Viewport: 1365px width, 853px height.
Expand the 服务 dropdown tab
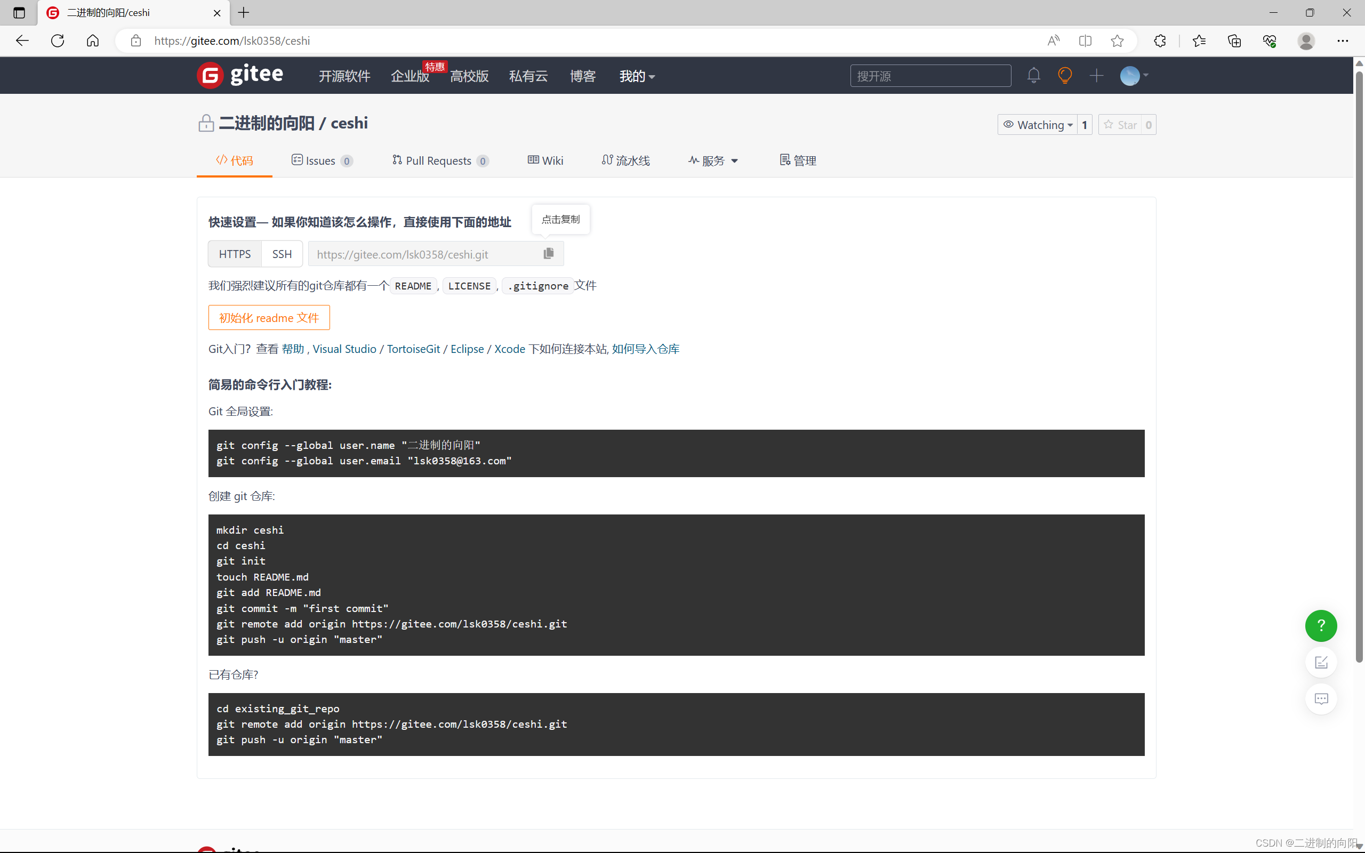tap(713, 161)
